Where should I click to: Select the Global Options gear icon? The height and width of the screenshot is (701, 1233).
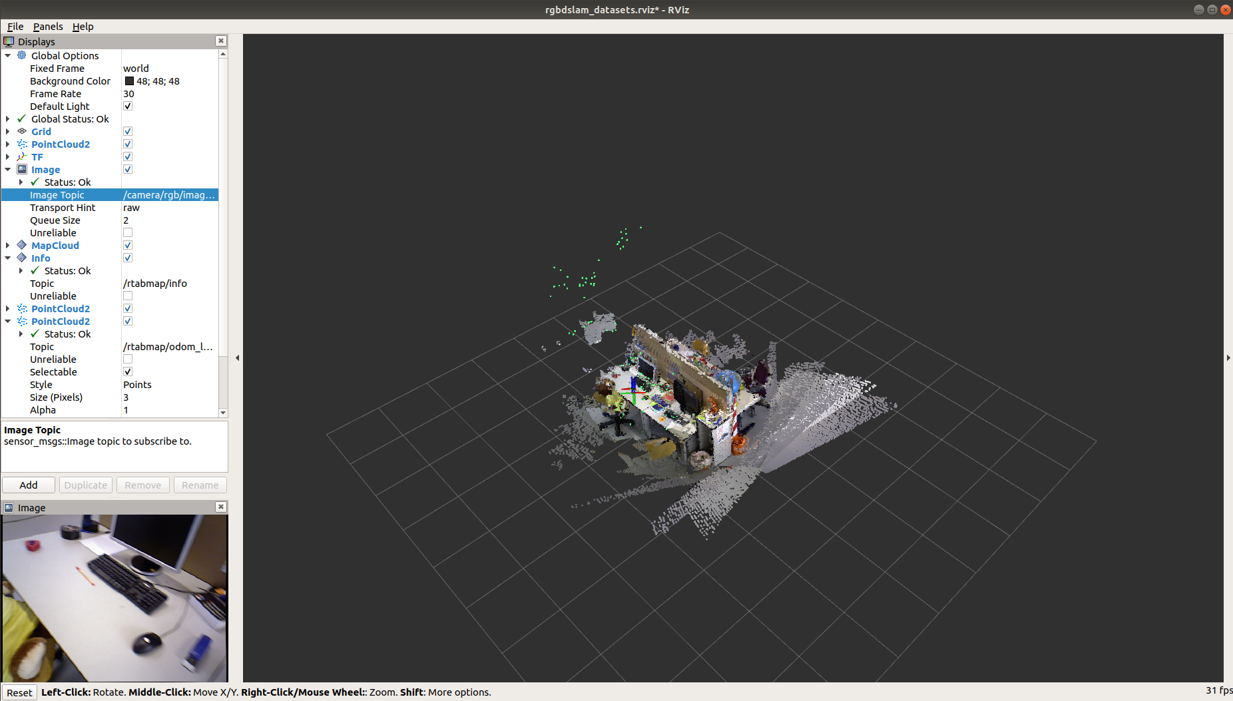(x=22, y=55)
